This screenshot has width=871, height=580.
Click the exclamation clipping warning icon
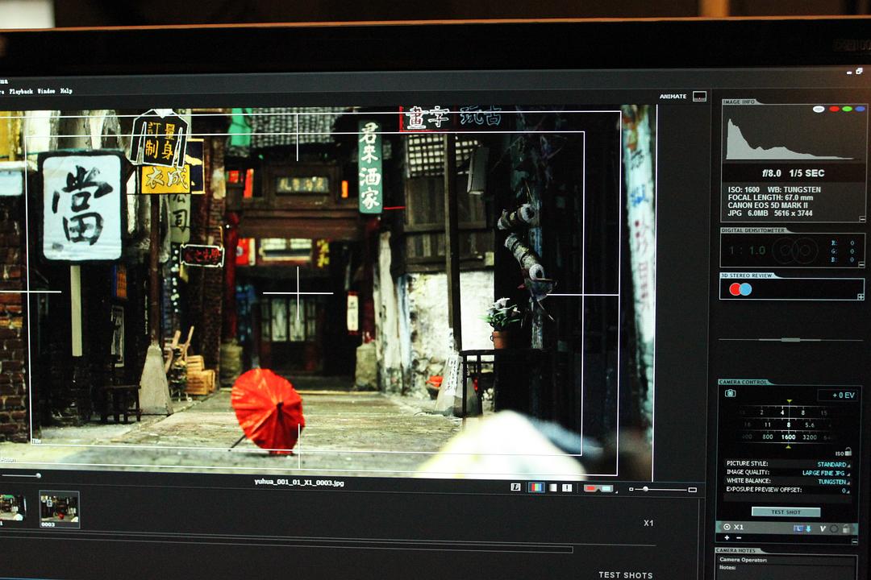(x=567, y=487)
